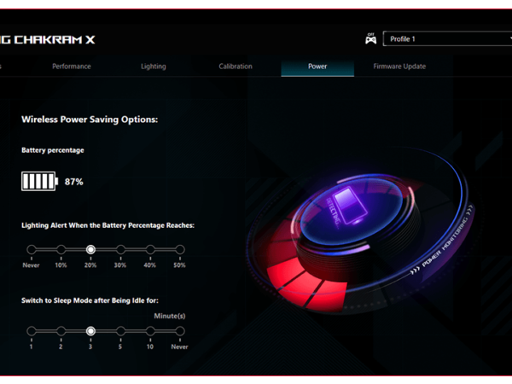This screenshot has height=384, width=512.
Task: Set sleep mode idle time to 1 minute
Action: 32,331
